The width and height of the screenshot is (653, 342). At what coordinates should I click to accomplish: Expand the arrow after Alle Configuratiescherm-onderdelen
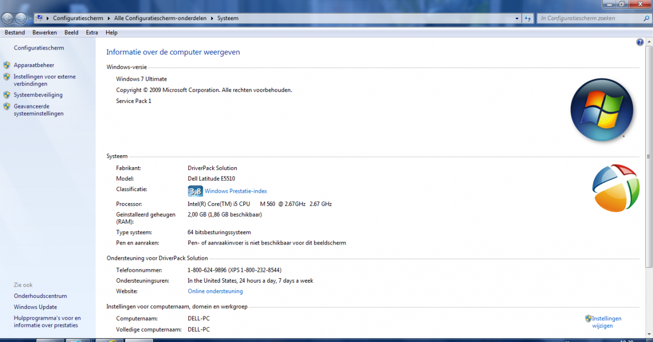(213, 18)
